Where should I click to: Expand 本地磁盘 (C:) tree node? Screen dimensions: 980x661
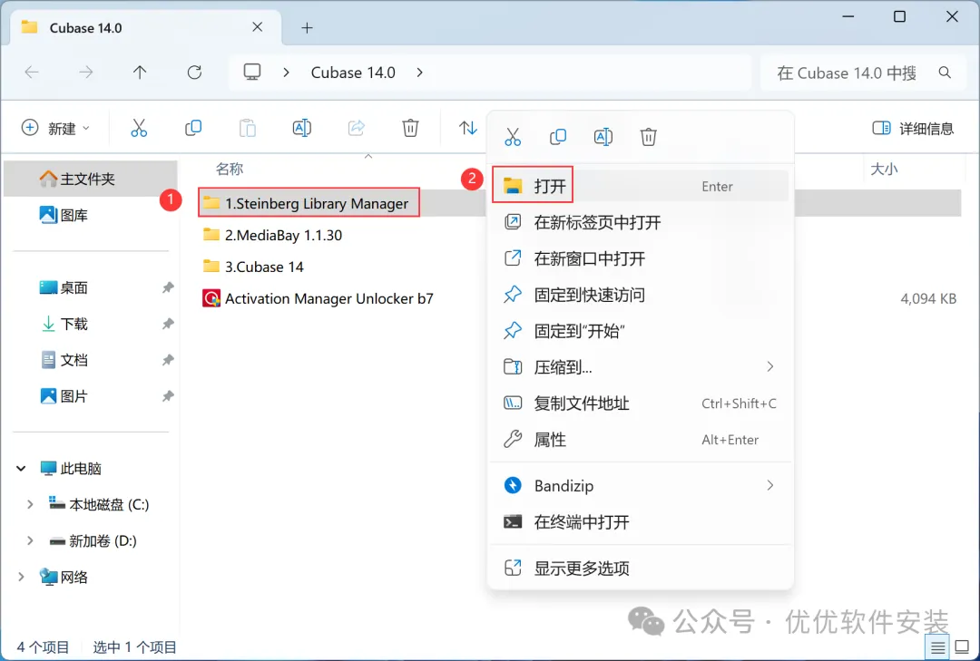29,504
